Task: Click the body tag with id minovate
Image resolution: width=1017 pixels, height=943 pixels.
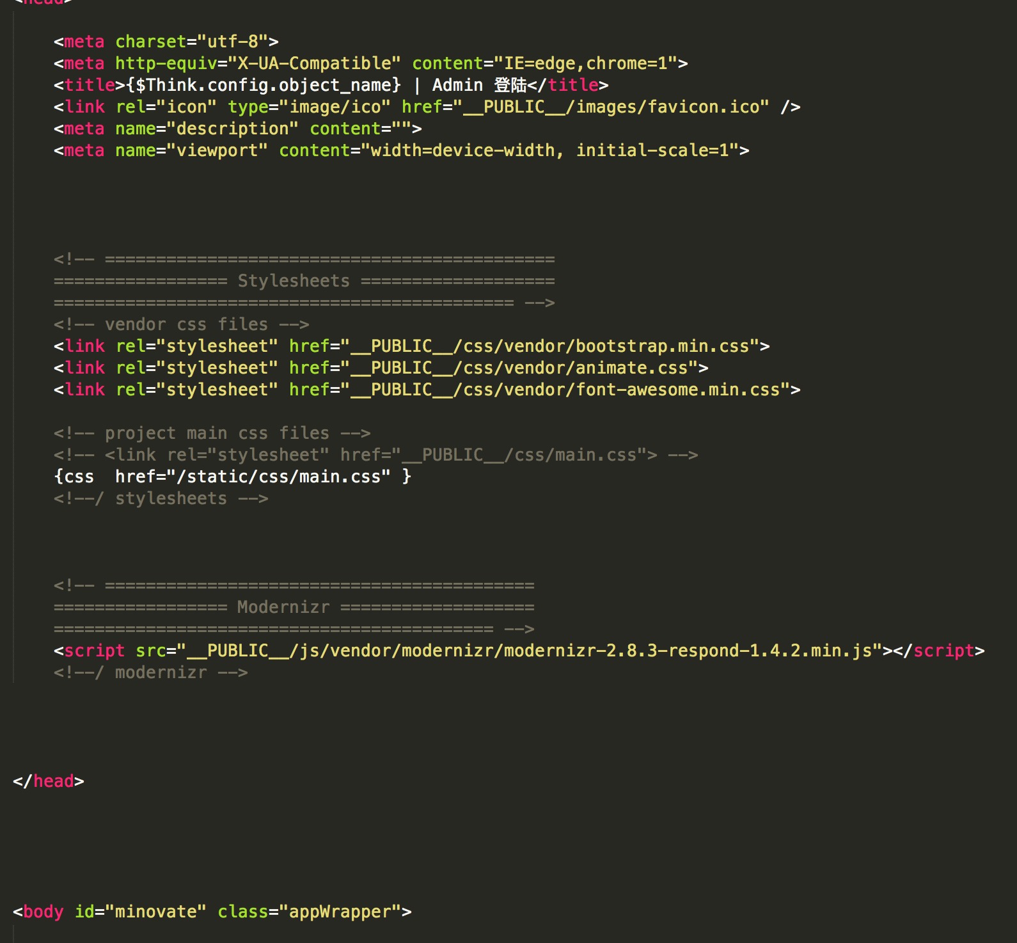Action: click(x=212, y=912)
